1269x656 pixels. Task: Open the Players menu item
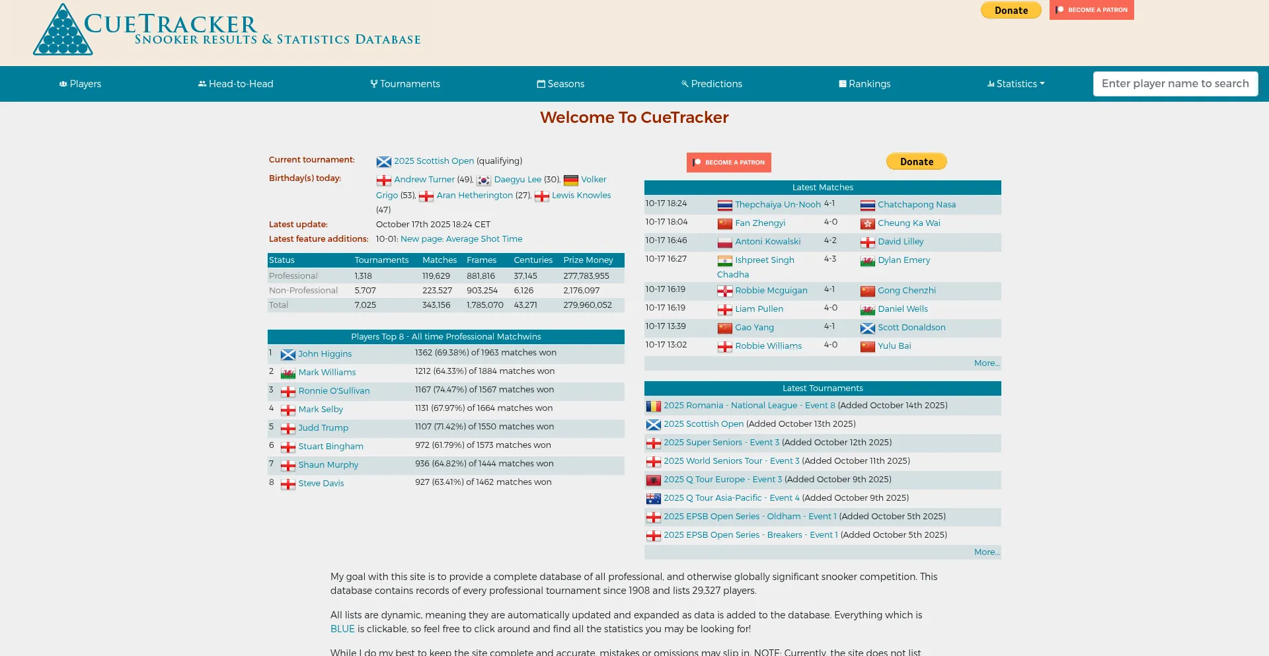pyautogui.click(x=80, y=84)
